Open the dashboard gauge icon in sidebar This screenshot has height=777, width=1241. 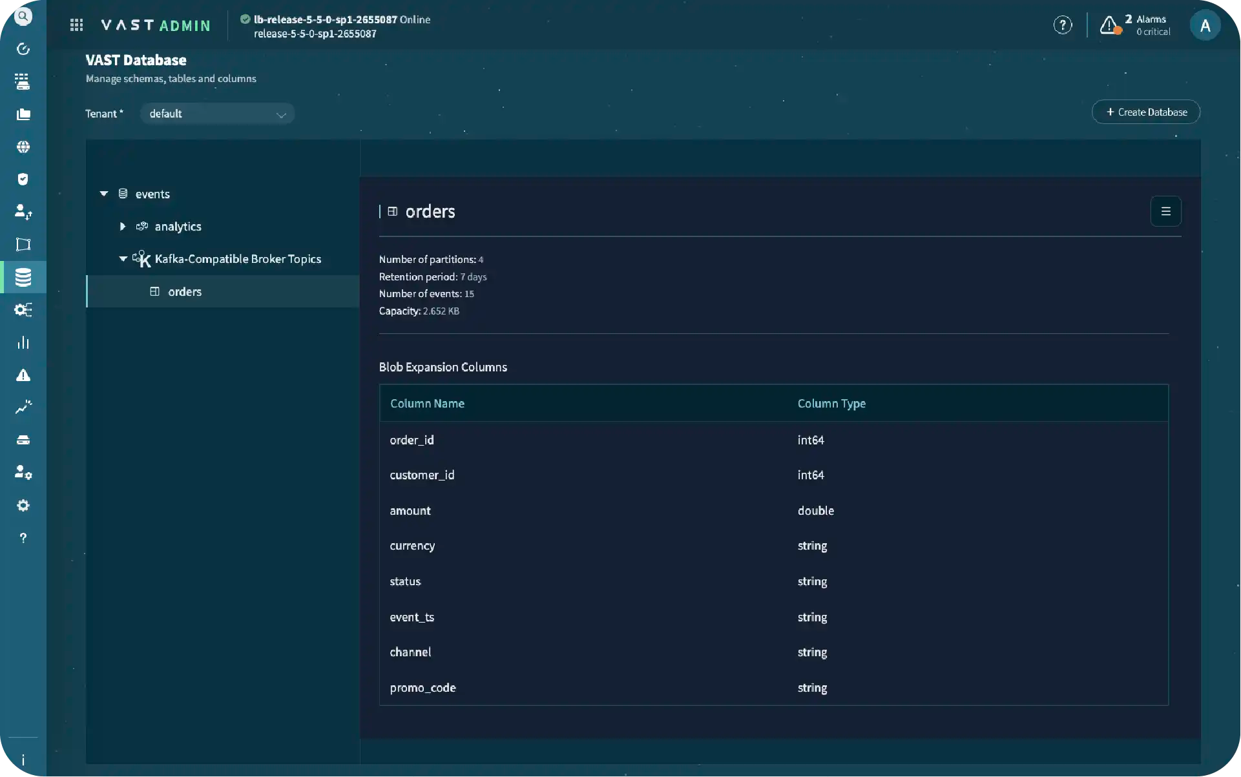(23, 49)
